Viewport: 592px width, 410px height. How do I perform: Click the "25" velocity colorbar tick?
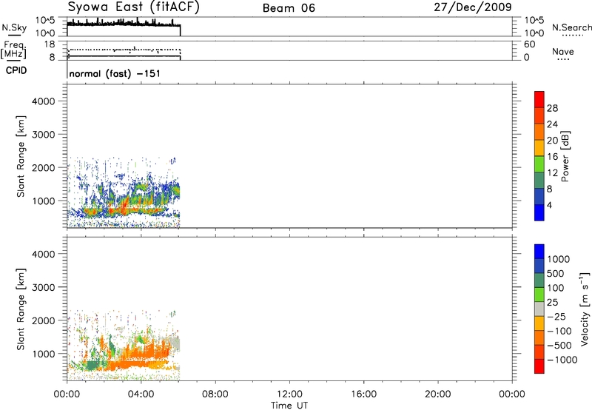[x=552, y=302]
